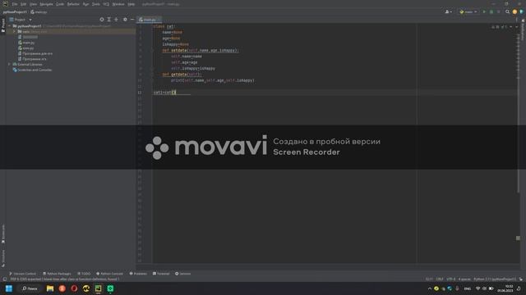Open the VCS menu
This screenshot has height=295, width=526.
point(106,4)
